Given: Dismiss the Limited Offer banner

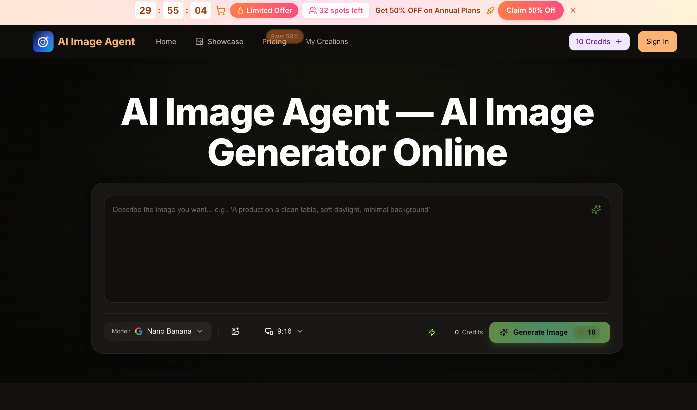Looking at the screenshot, I should (573, 10).
